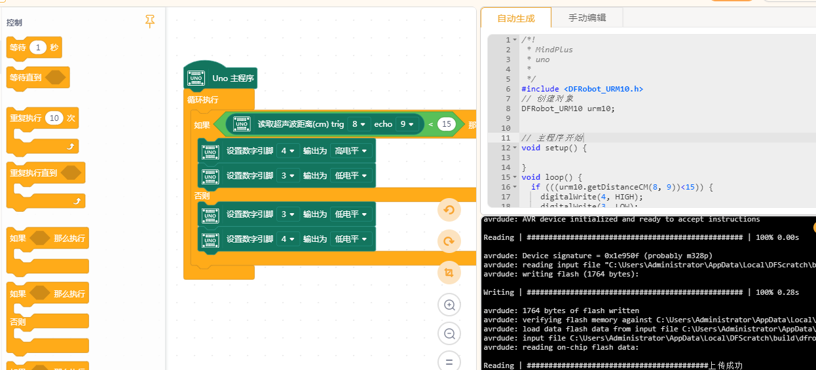
Task: Click UNO icon on ultrasonic distance block
Action: coord(242,124)
